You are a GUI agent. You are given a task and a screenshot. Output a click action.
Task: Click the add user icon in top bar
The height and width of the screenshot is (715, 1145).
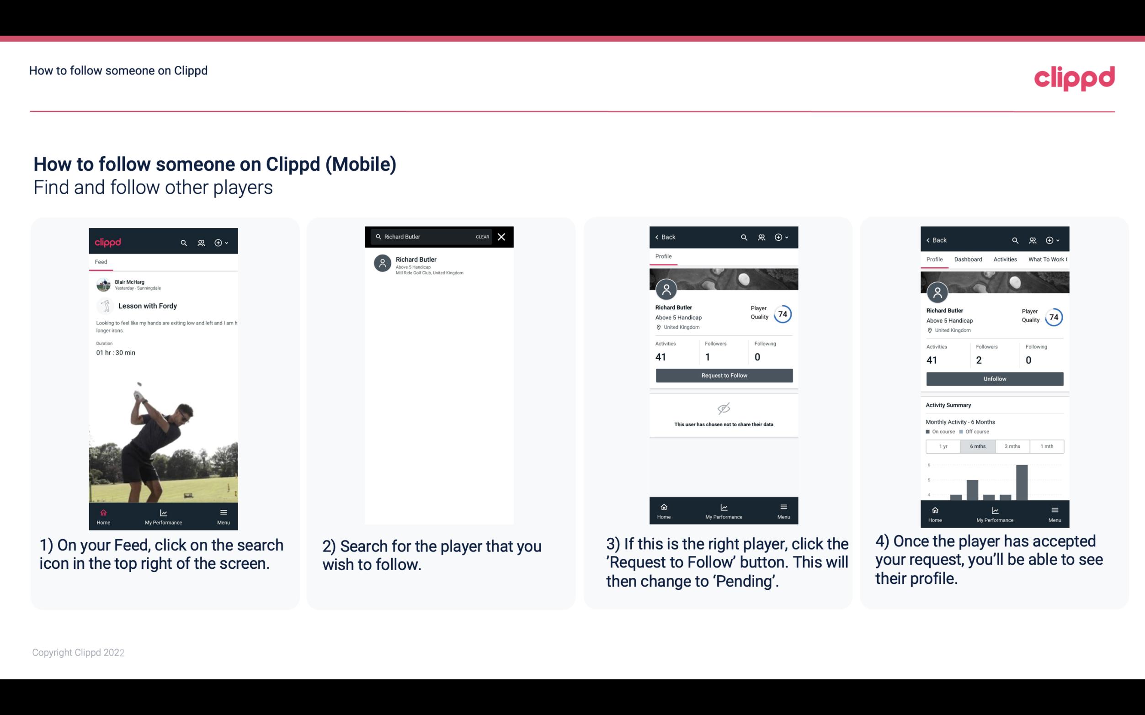point(200,242)
